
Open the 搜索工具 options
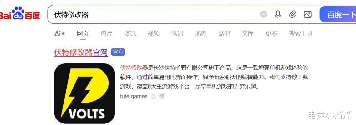click(301, 34)
